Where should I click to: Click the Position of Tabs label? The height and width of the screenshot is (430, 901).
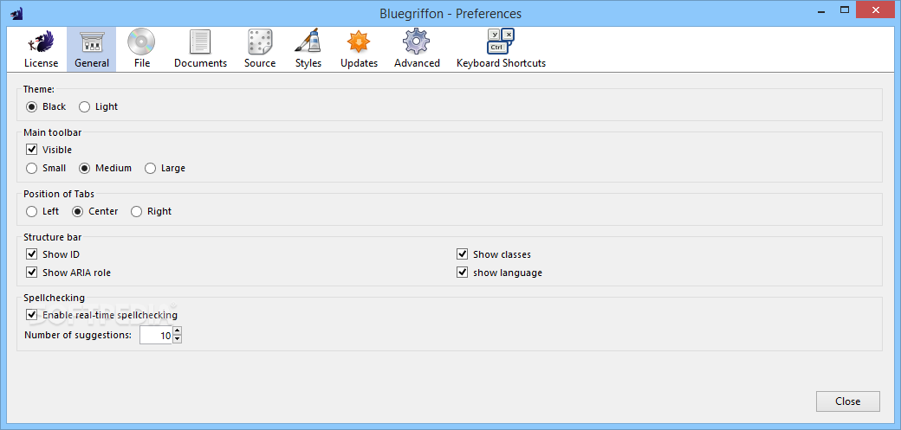coord(59,194)
